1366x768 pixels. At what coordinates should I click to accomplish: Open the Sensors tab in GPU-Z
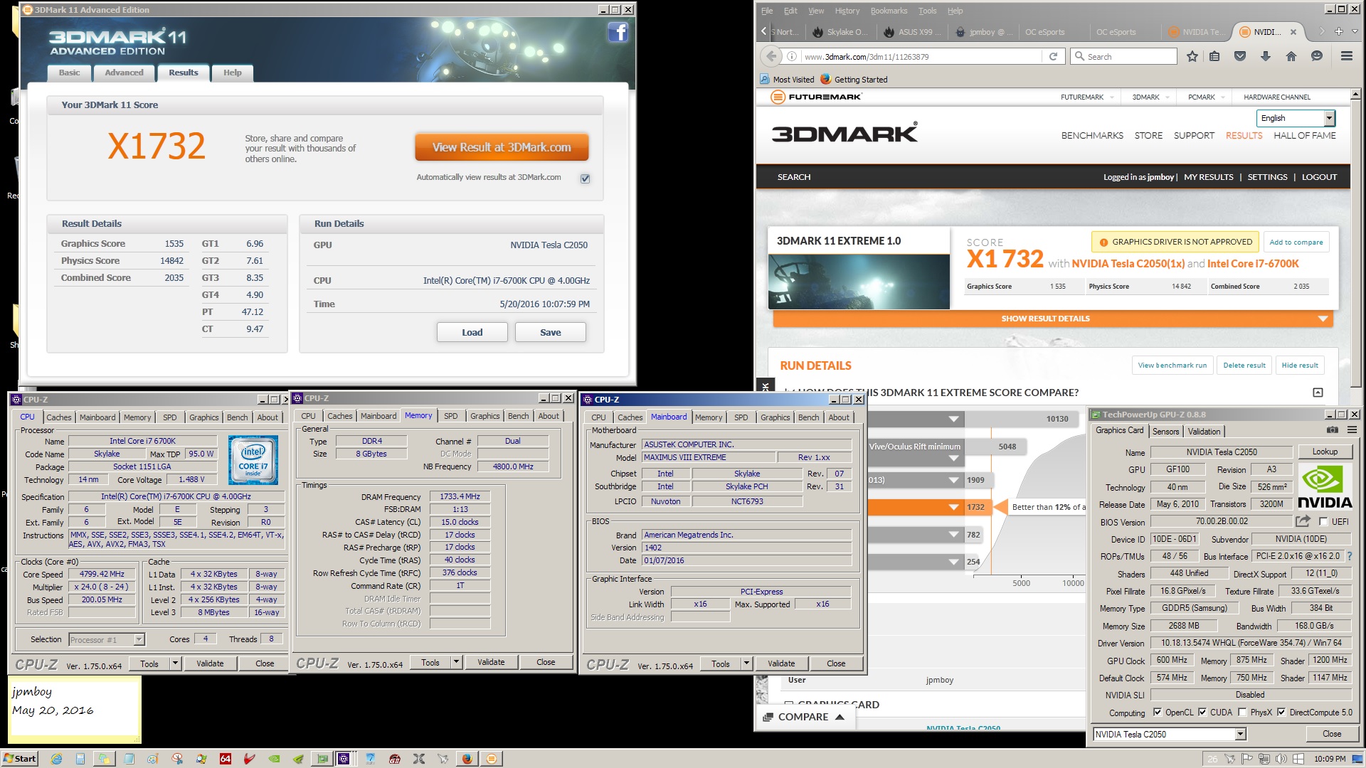[x=1165, y=432]
